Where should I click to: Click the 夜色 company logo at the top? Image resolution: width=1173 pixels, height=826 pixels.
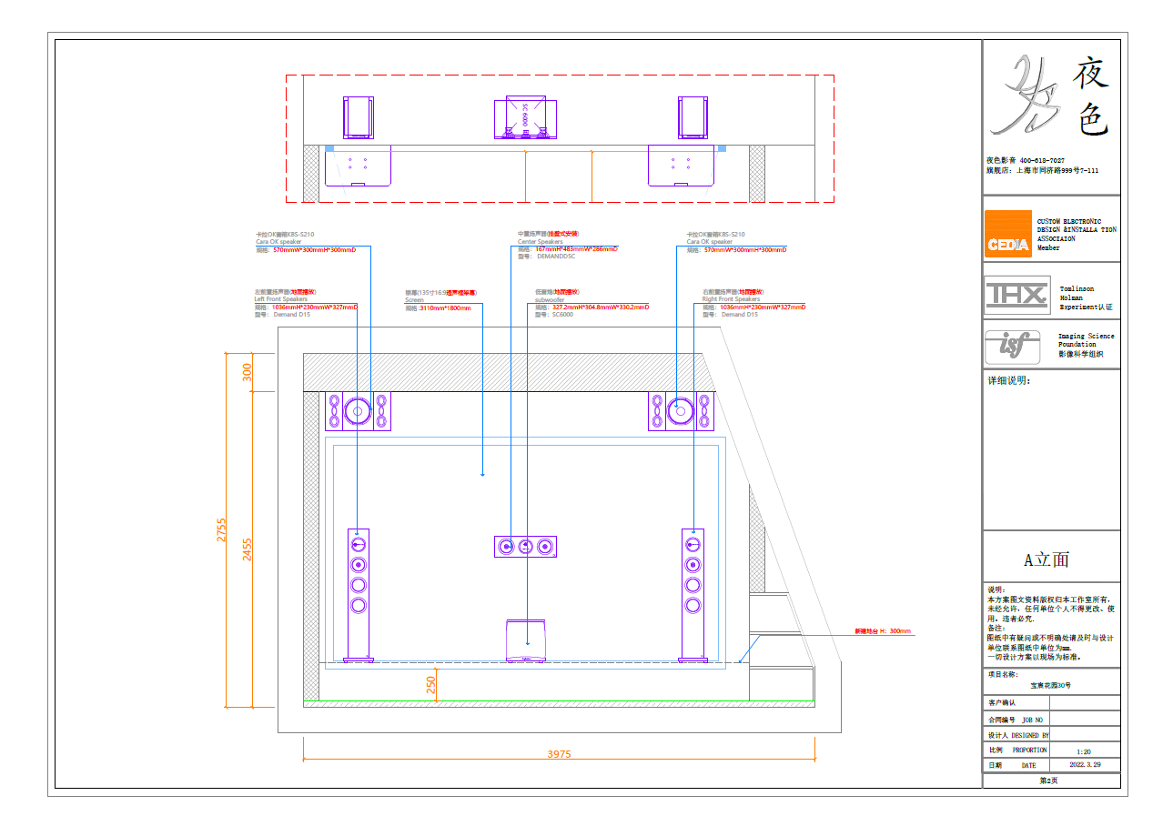pyautogui.click(x=1051, y=96)
